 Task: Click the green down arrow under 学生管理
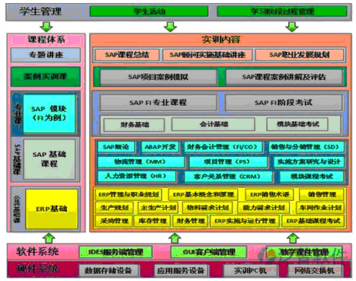47,27
